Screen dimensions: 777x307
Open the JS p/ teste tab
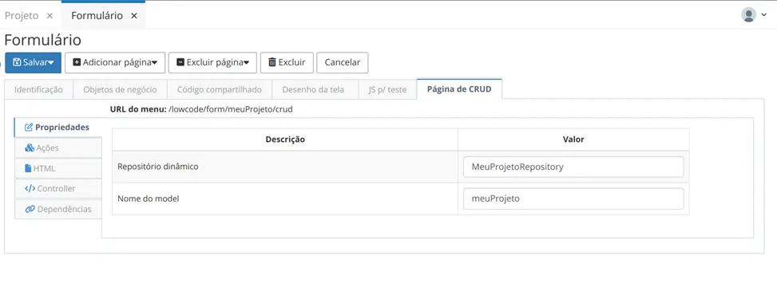[387, 89]
